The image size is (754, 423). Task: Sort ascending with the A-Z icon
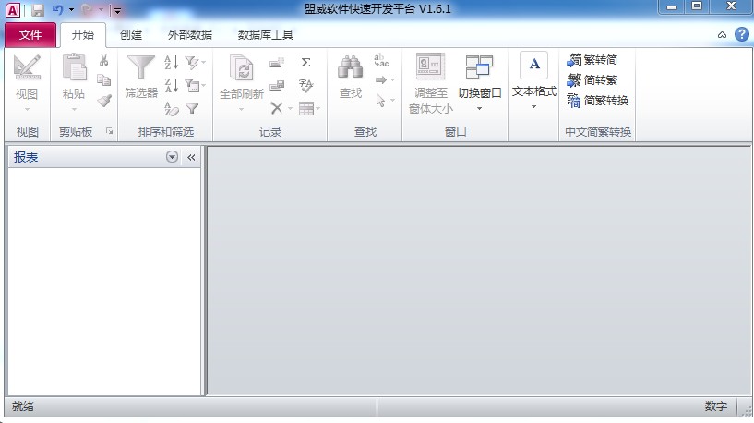pos(172,62)
